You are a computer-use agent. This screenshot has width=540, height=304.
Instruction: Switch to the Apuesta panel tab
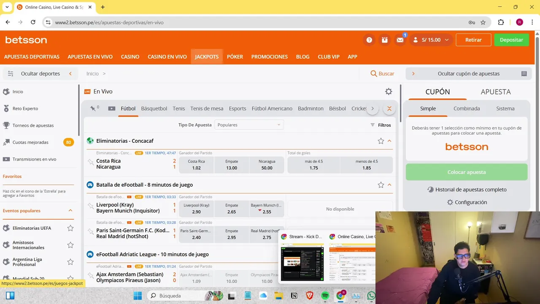[496, 92]
